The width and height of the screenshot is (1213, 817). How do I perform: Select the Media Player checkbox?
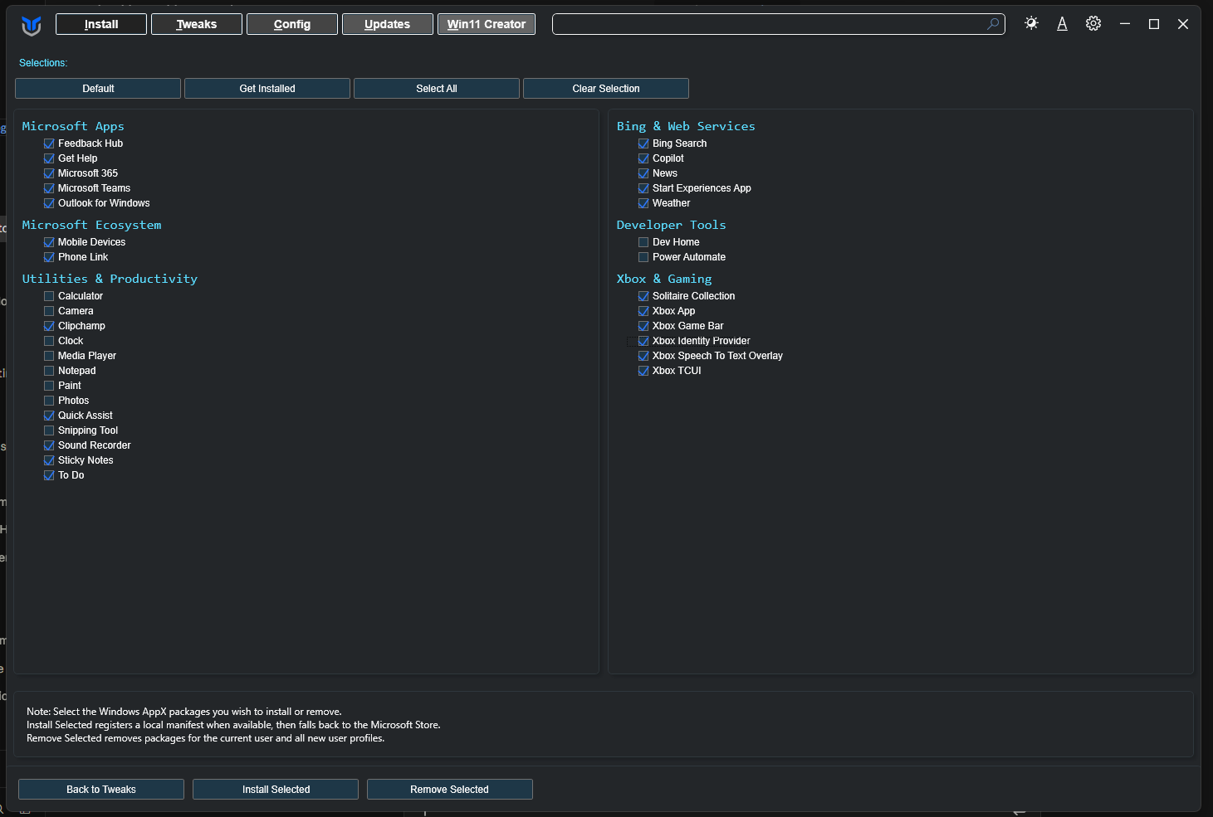tap(49, 356)
